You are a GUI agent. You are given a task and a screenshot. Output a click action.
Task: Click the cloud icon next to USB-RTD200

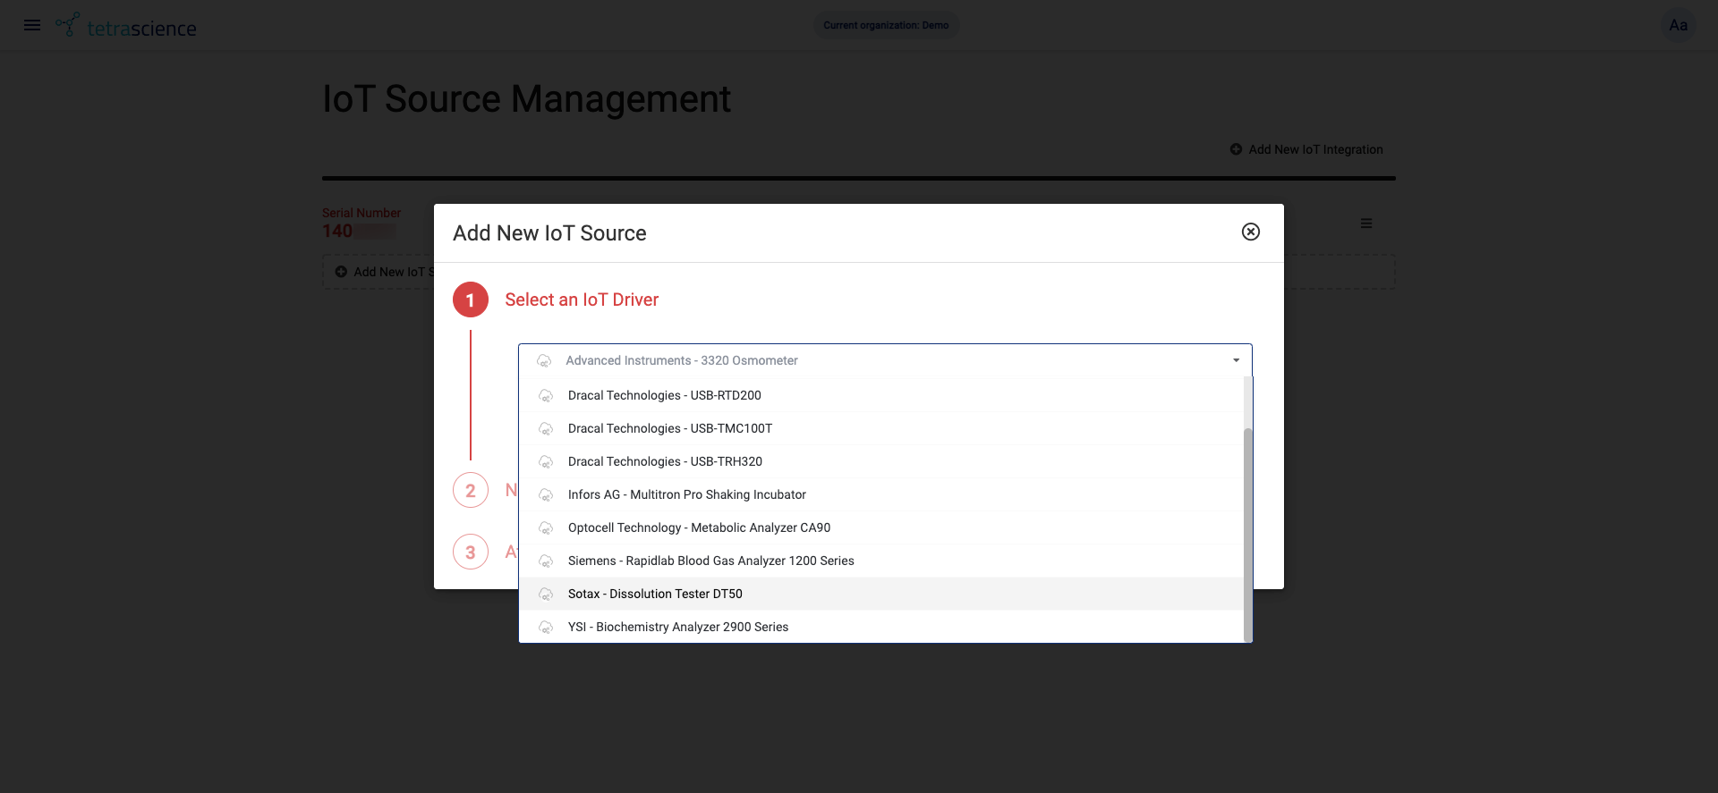(546, 396)
